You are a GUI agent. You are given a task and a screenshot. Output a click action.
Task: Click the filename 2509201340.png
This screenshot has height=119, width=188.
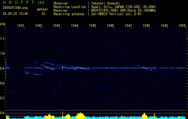point(15,8)
